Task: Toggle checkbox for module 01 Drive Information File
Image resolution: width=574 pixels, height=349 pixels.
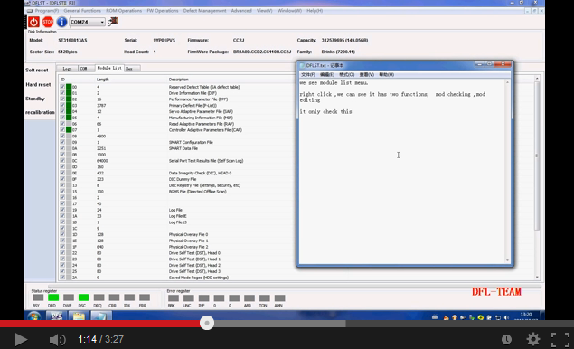Action: click(x=62, y=93)
